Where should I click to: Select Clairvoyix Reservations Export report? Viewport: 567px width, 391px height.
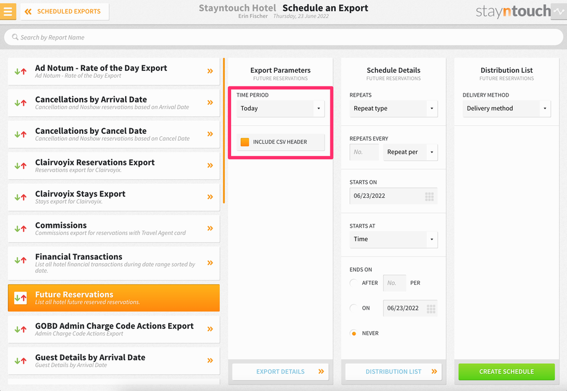113,166
